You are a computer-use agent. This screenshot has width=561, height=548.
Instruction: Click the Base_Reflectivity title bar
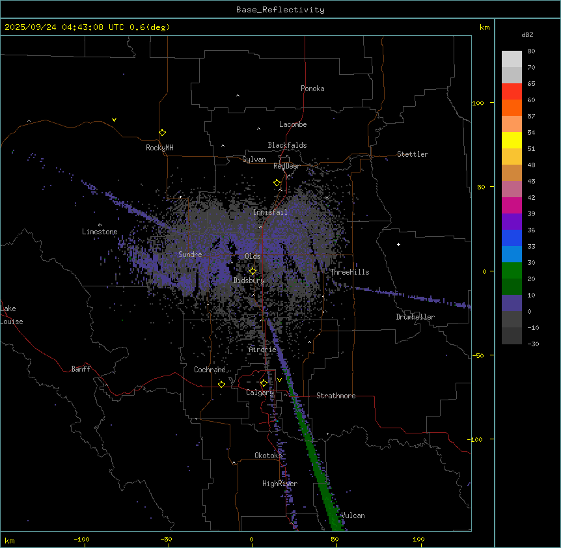280,10
